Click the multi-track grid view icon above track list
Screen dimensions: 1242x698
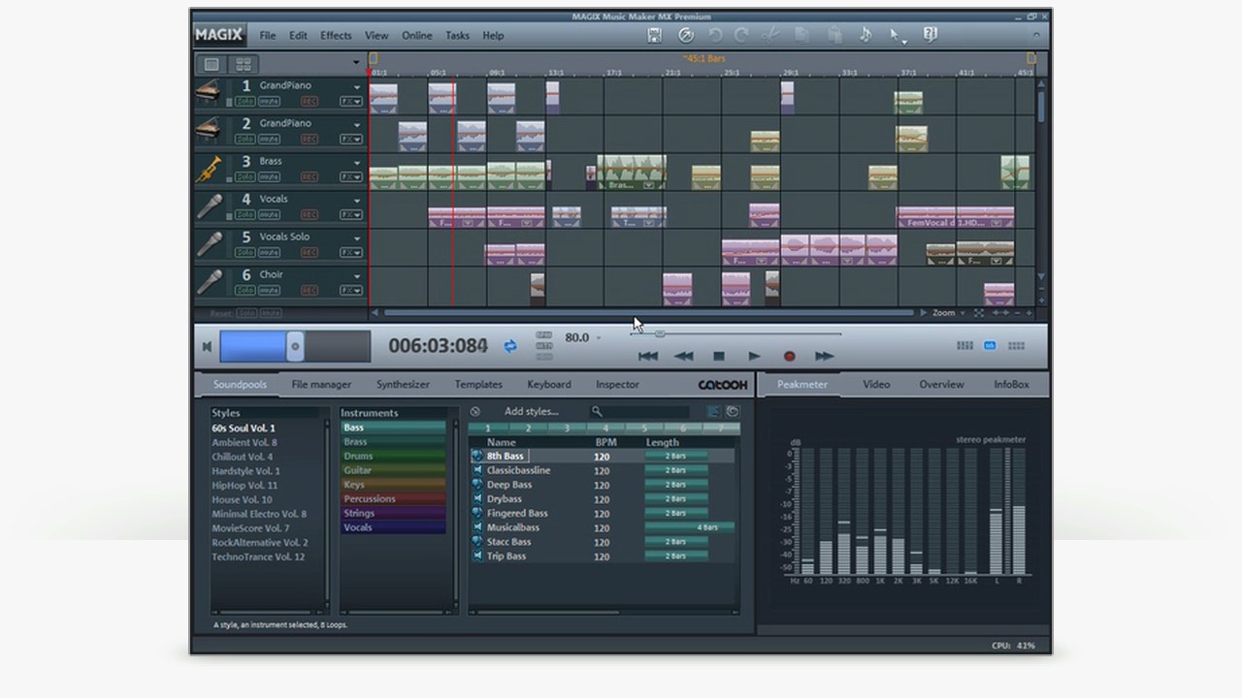(243, 64)
